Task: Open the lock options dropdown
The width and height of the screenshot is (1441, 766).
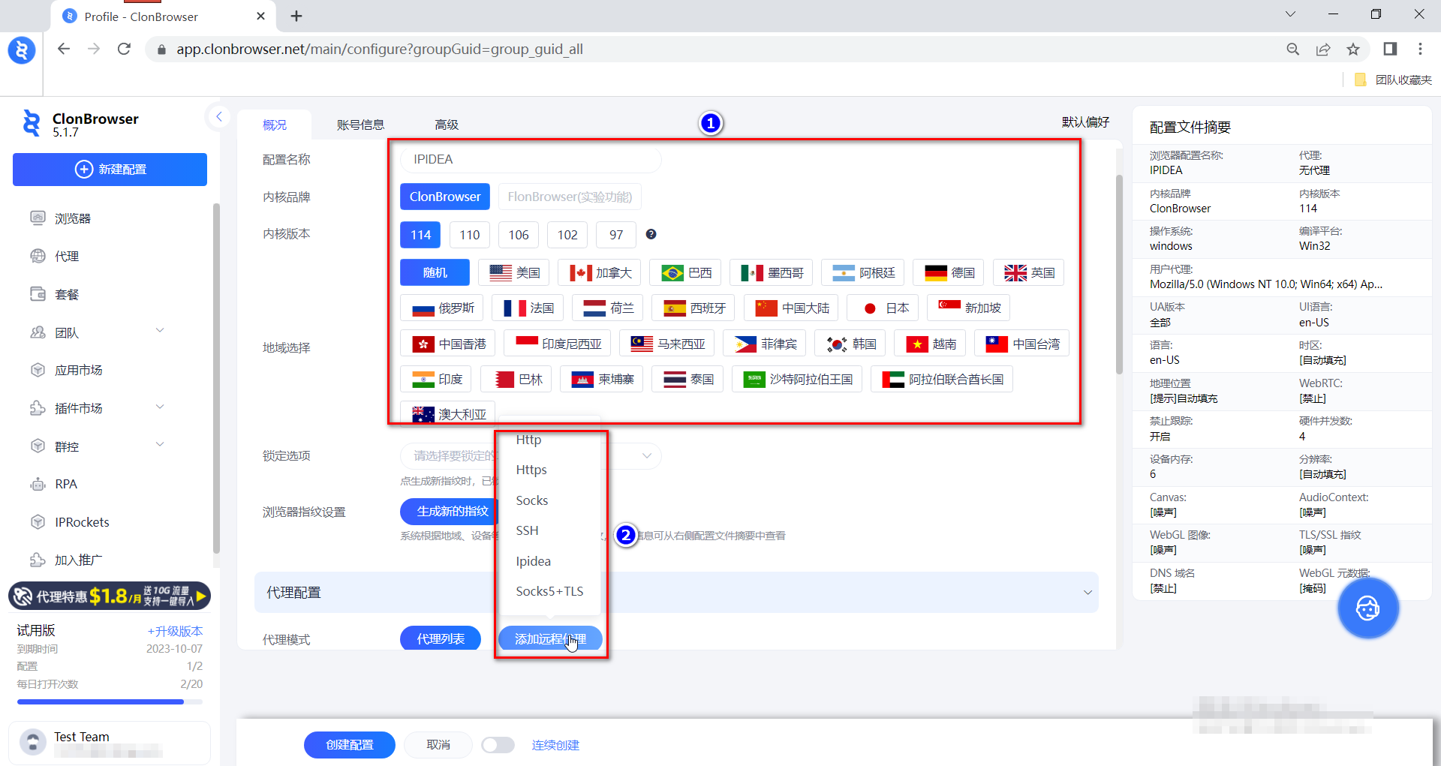Action: coord(645,455)
